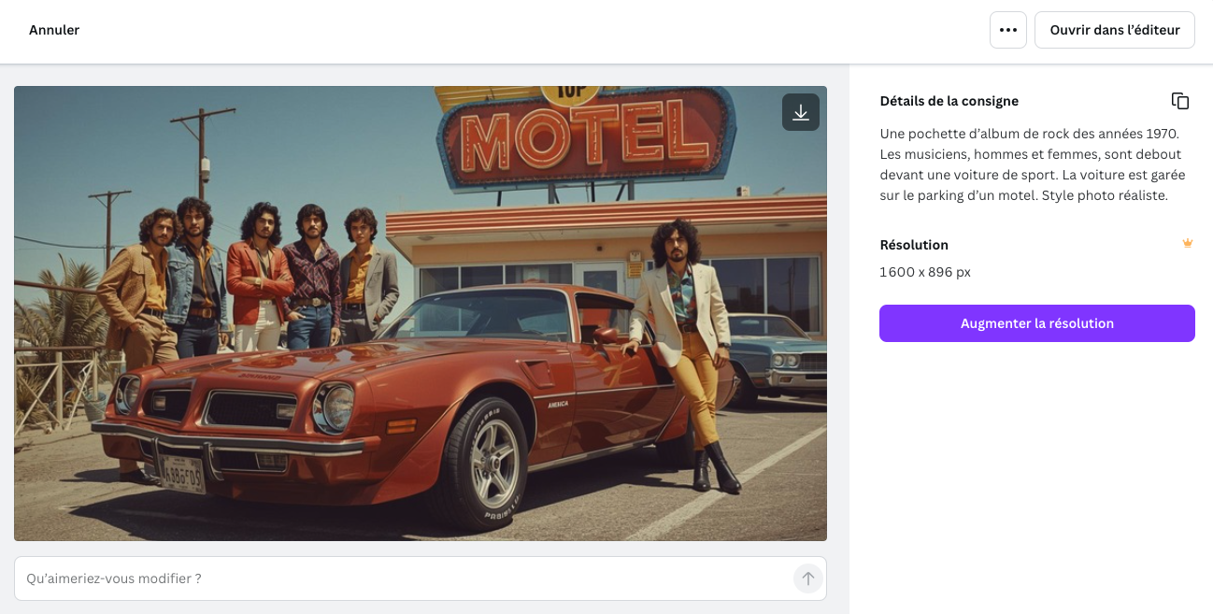Download the generated motel image

tap(801, 112)
